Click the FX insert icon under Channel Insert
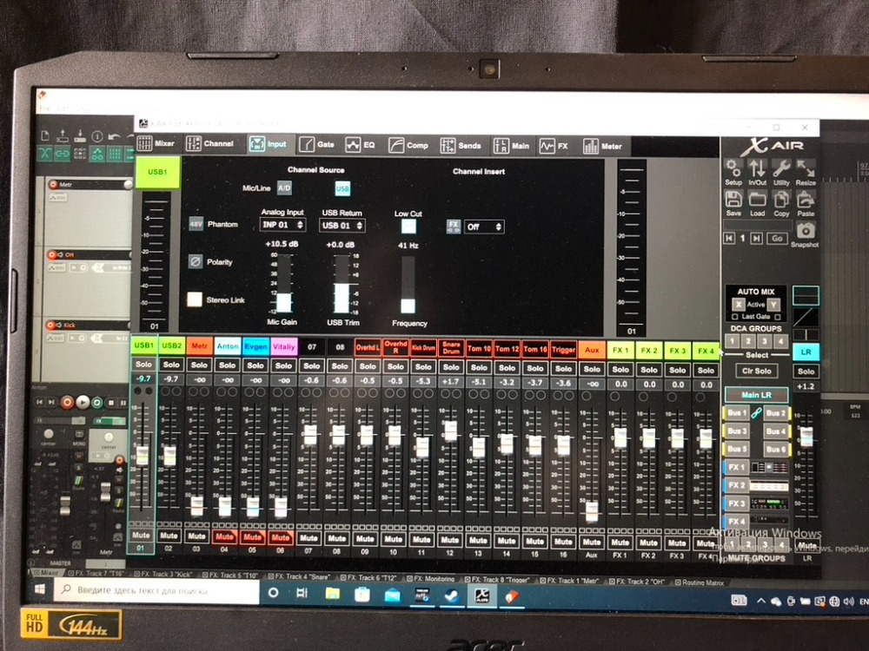Screen dimensions: 869x651 click(x=454, y=227)
